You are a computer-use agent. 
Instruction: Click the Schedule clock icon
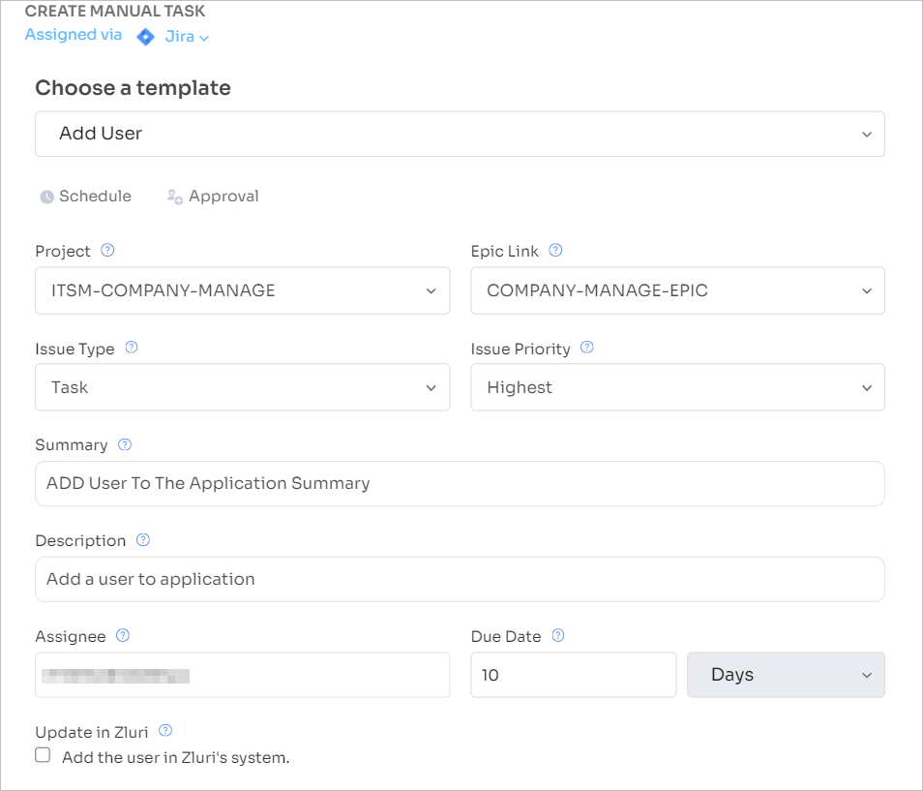coord(46,197)
